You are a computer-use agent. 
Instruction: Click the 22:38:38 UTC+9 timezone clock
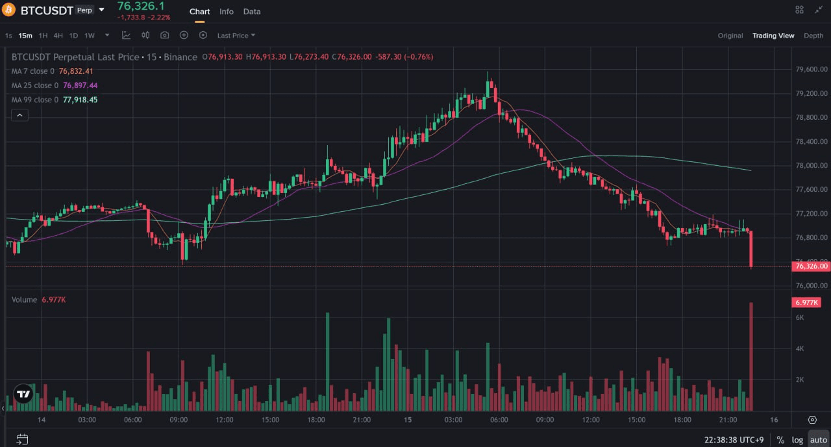(x=734, y=440)
